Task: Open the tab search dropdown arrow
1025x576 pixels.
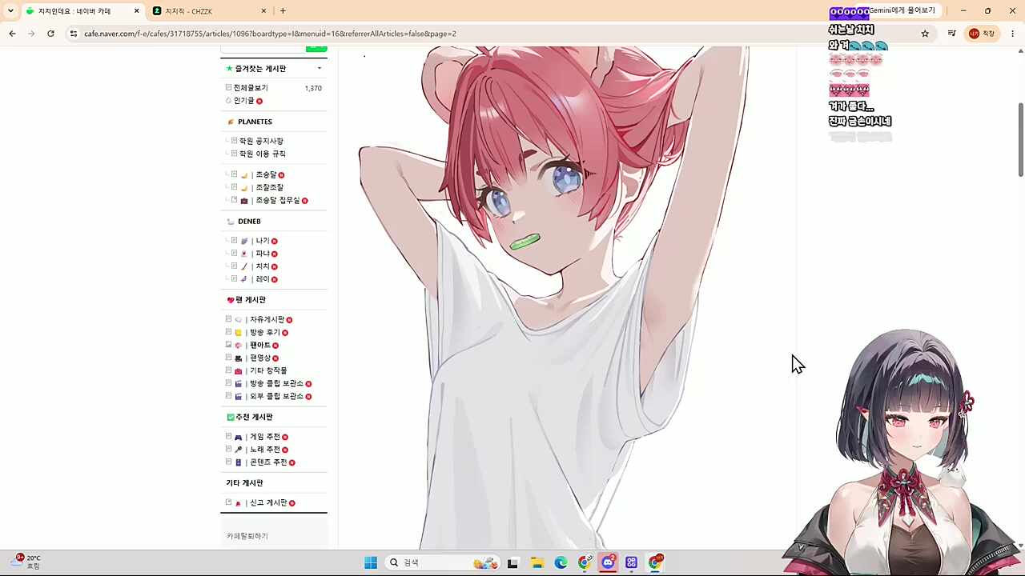Action: pyautogui.click(x=10, y=11)
